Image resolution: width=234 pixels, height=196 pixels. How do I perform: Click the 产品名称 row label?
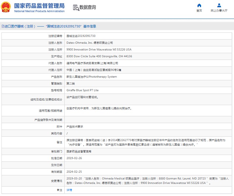pyautogui.click(x=57, y=77)
